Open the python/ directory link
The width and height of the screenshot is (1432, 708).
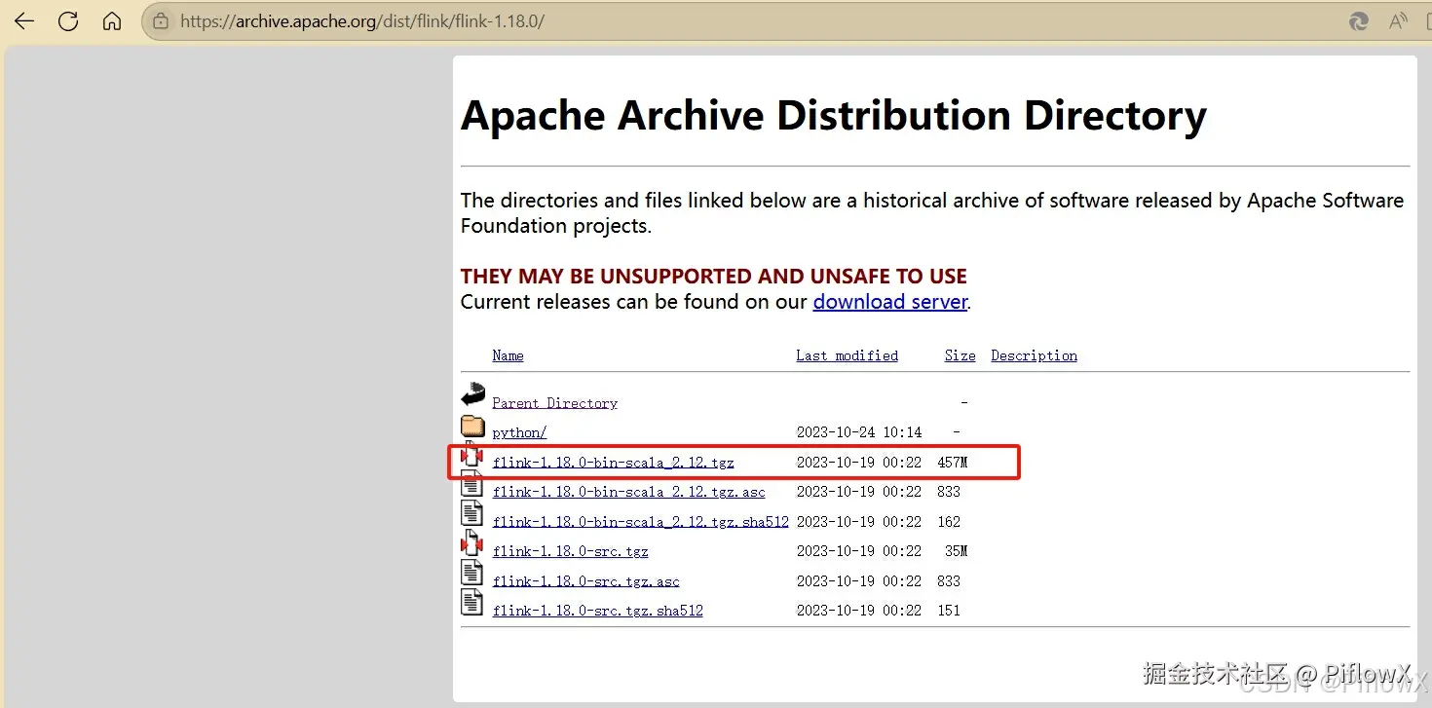[519, 432]
